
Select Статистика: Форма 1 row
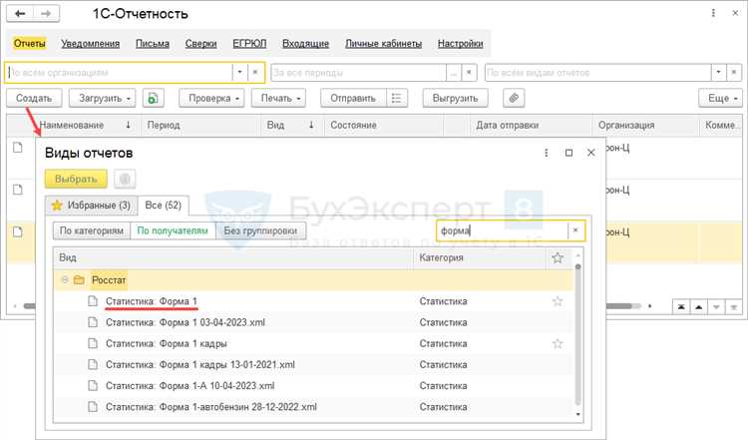(312, 301)
